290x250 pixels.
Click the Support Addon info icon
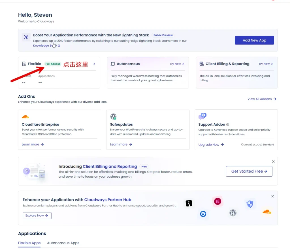[227, 125]
